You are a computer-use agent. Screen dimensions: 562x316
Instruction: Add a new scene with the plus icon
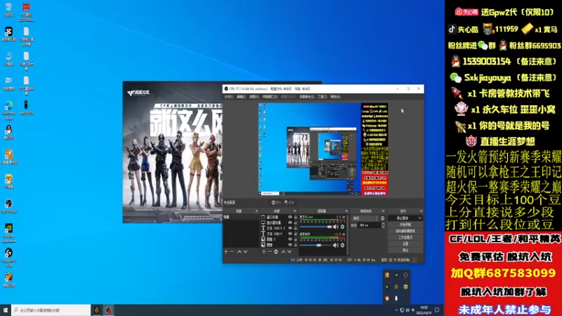point(226,252)
